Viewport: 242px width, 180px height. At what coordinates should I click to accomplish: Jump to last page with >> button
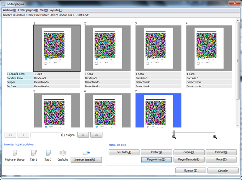pos(96,135)
